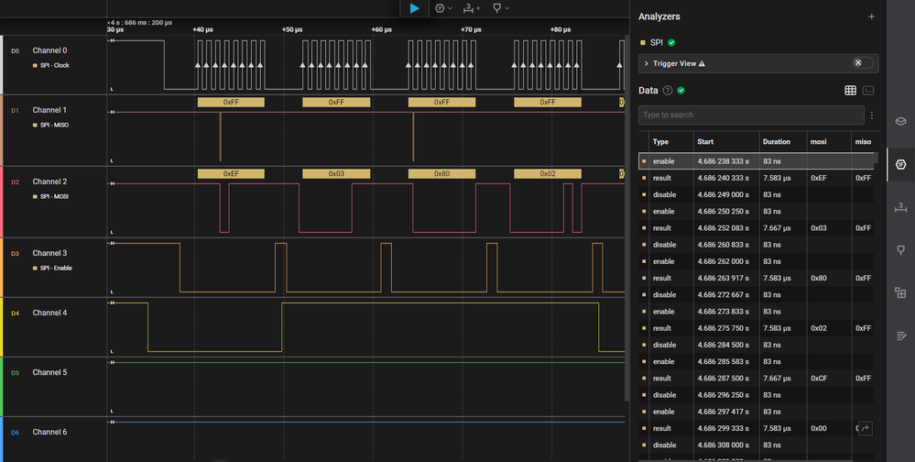Open the Device Settings sidebar icon
Viewport: 915px width, 462px height.
(901, 121)
